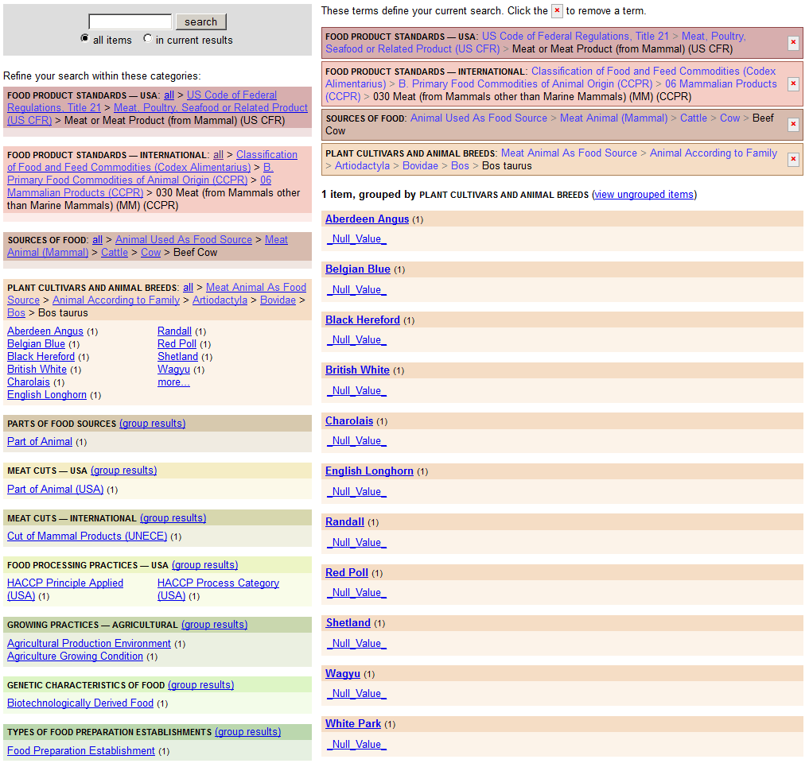The image size is (809, 767).
Task: Navigate to Cattle in Sources of Food breadcrumb
Action: tap(114, 253)
